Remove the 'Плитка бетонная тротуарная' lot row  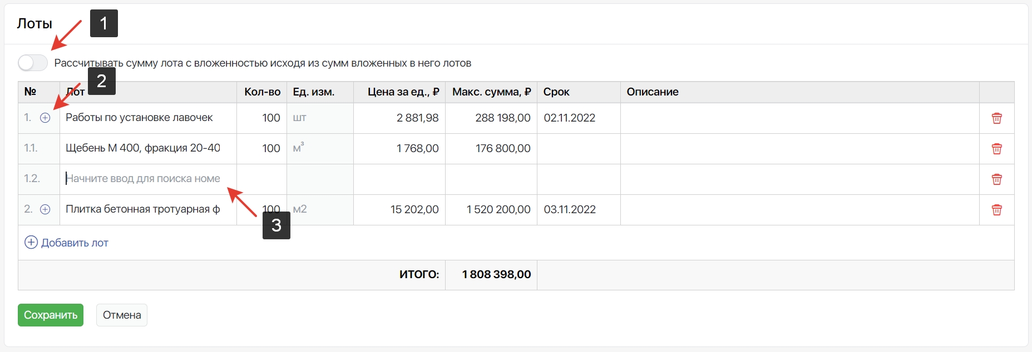click(996, 210)
